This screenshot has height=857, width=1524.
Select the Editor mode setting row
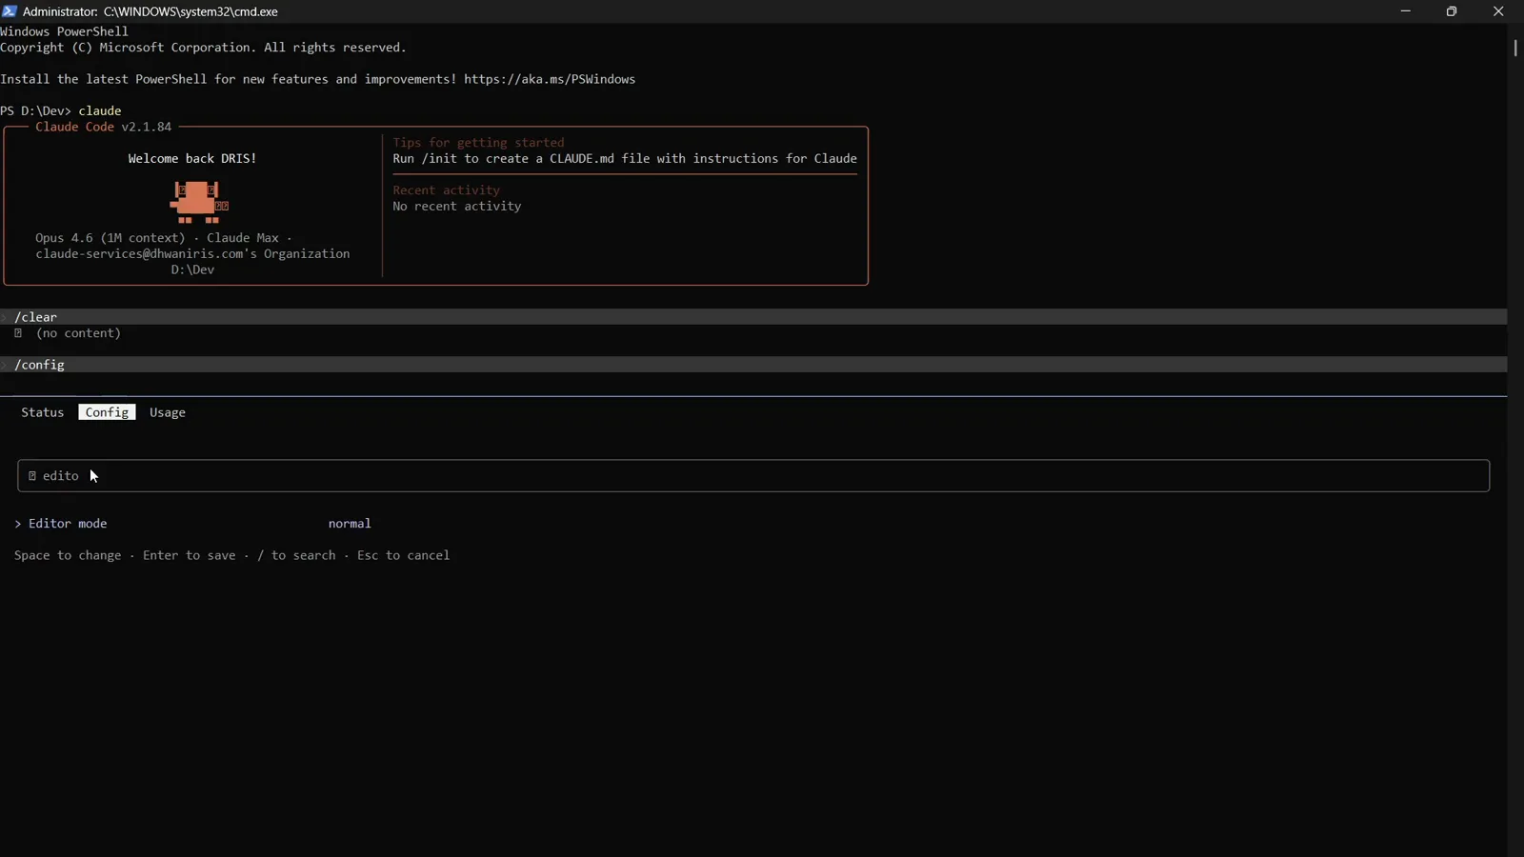(x=192, y=524)
